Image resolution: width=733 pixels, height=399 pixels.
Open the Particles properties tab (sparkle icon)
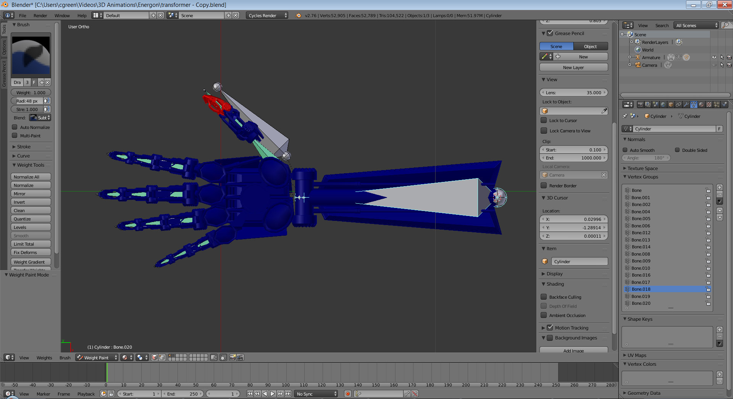pyautogui.click(x=717, y=105)
